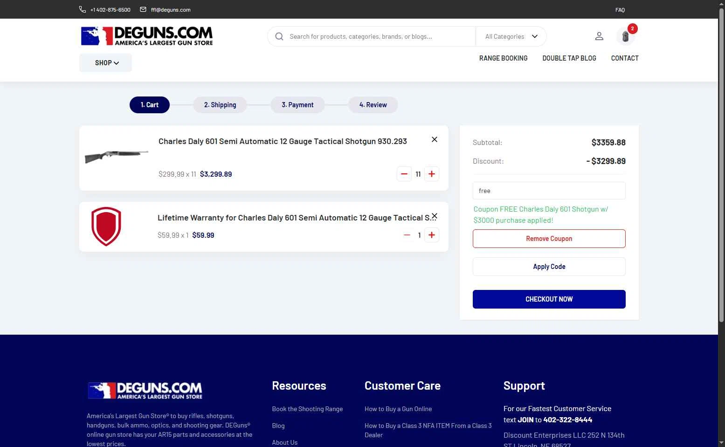This screenshot has width=725, height=447.
Task: Click the search magnifier icon
Action: [x=279, y=36]
